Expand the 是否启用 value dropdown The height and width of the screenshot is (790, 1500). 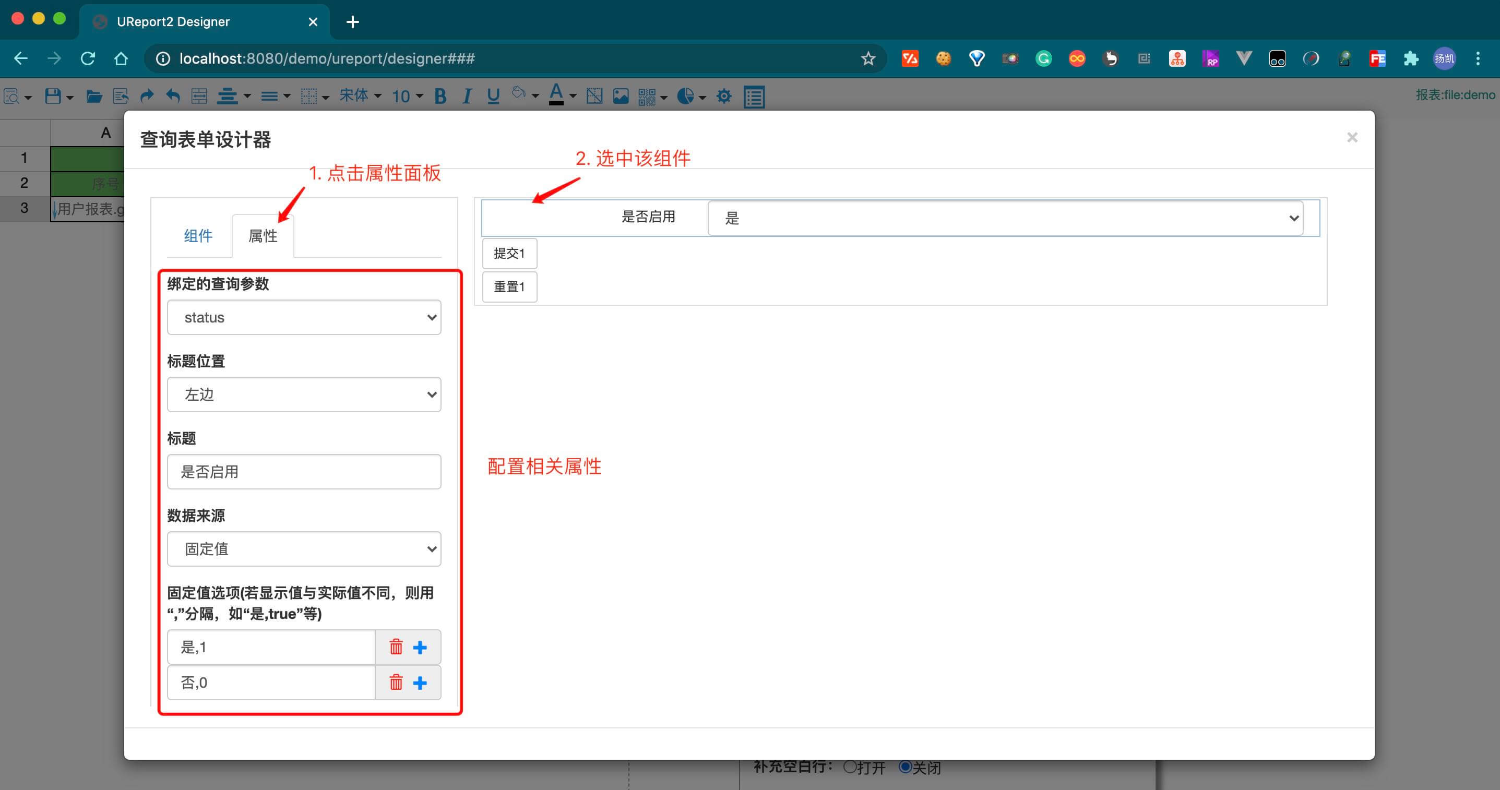[1293, 218]
